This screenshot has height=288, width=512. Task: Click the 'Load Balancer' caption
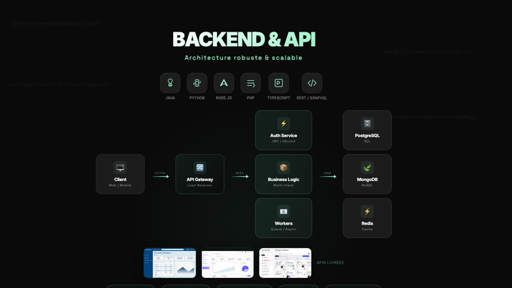pos(200,185)
